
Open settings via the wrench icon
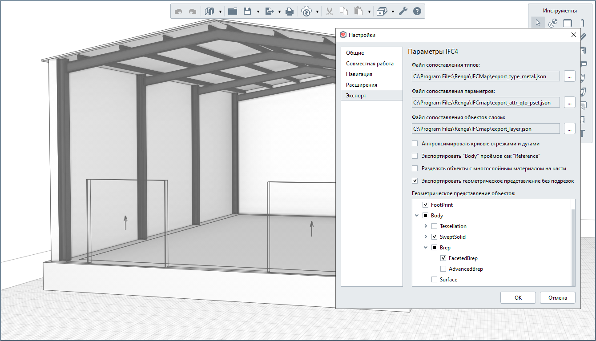[x=403, y=12]
